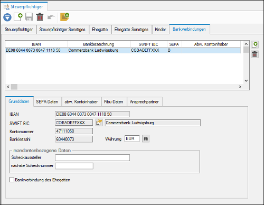Sort by the SWIFT BIC column header

148,44
